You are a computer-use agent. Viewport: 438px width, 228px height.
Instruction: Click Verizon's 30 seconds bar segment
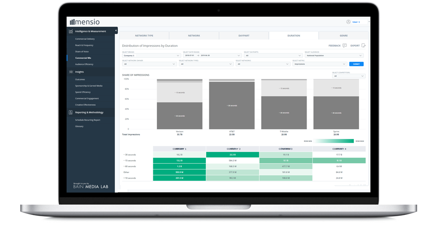click(x=180, y=116)
